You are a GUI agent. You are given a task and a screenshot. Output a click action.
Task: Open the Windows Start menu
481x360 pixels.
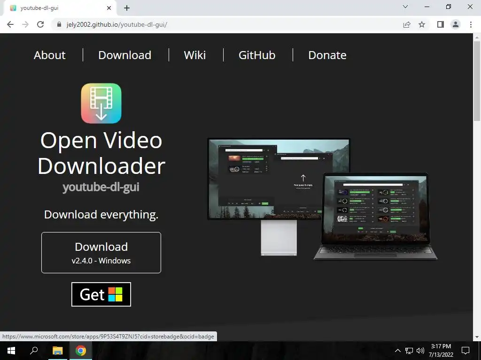coord(11,351)
